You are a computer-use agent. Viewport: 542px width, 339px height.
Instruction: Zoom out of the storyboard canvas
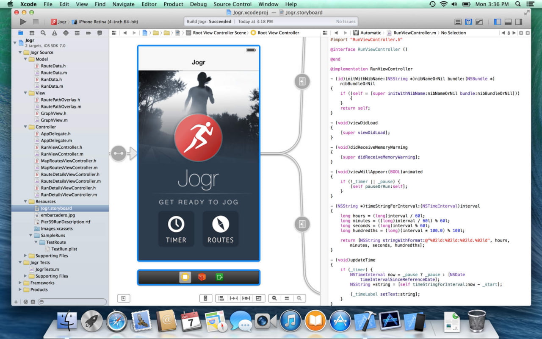[x=274, y=298]
